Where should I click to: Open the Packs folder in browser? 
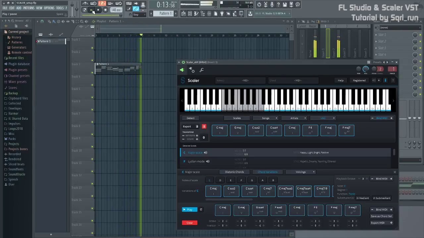pyautogui.click(x=12, y=139)
